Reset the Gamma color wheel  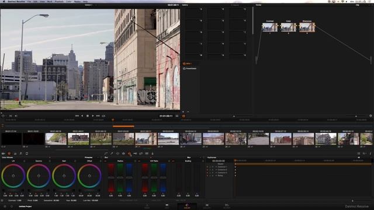pos(50,161)
